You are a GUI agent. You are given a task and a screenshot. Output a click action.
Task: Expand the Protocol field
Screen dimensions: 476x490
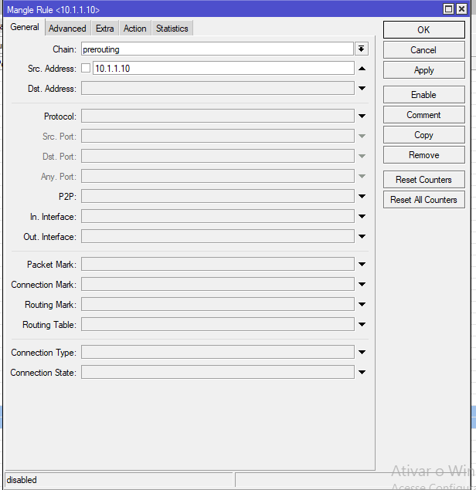pyautogui.click(x=362, y=117)
